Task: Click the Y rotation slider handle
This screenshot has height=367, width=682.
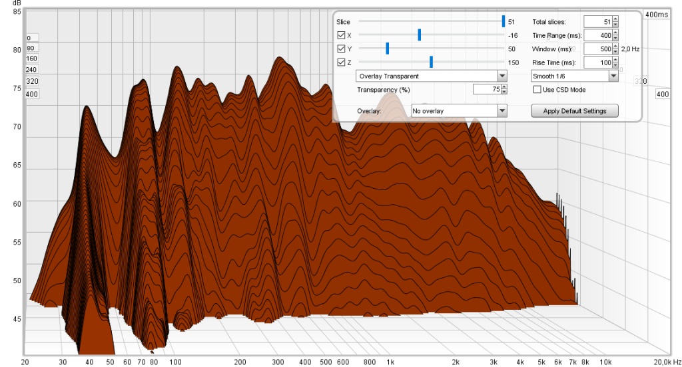Action: point(387,49)
